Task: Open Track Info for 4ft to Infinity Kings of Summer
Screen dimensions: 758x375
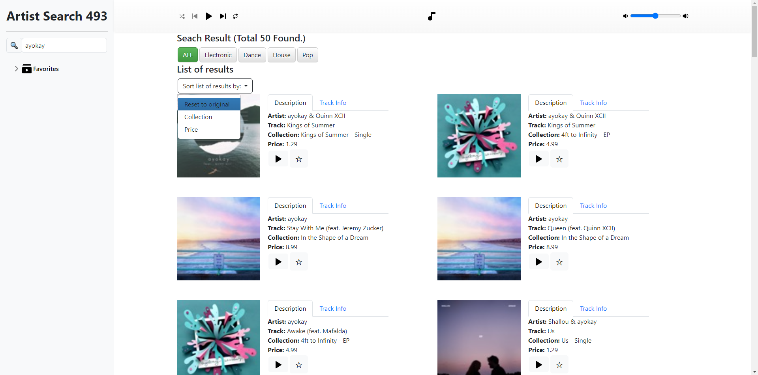Action: pyautogui.click(x=593, y=103)
